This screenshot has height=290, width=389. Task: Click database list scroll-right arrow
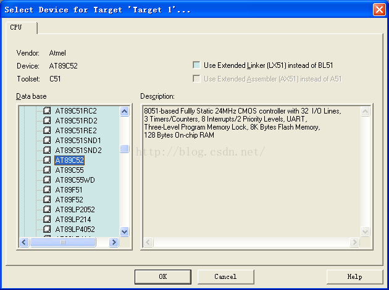[114, 242]
